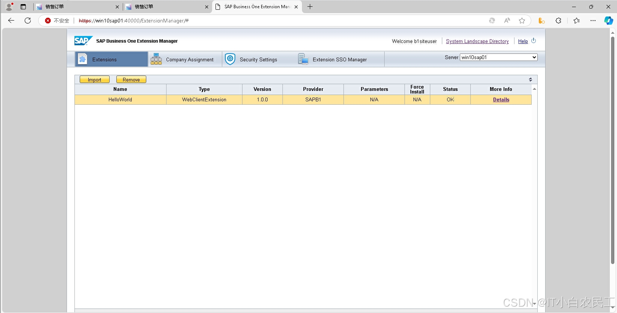The width and height of the screenshot is (617, 313).
Task: Click the Status column header
Action: pyautogui.click(x=450, y=89)
